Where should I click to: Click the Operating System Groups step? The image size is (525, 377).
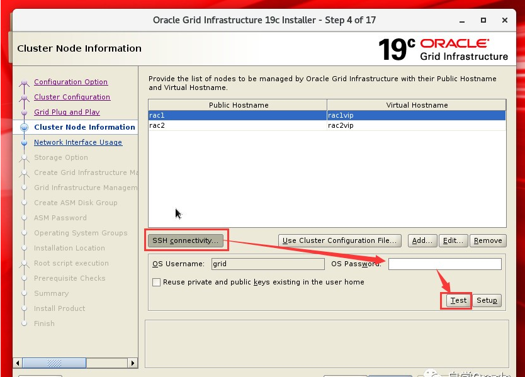pyautogui.click(x=81, y=233)
